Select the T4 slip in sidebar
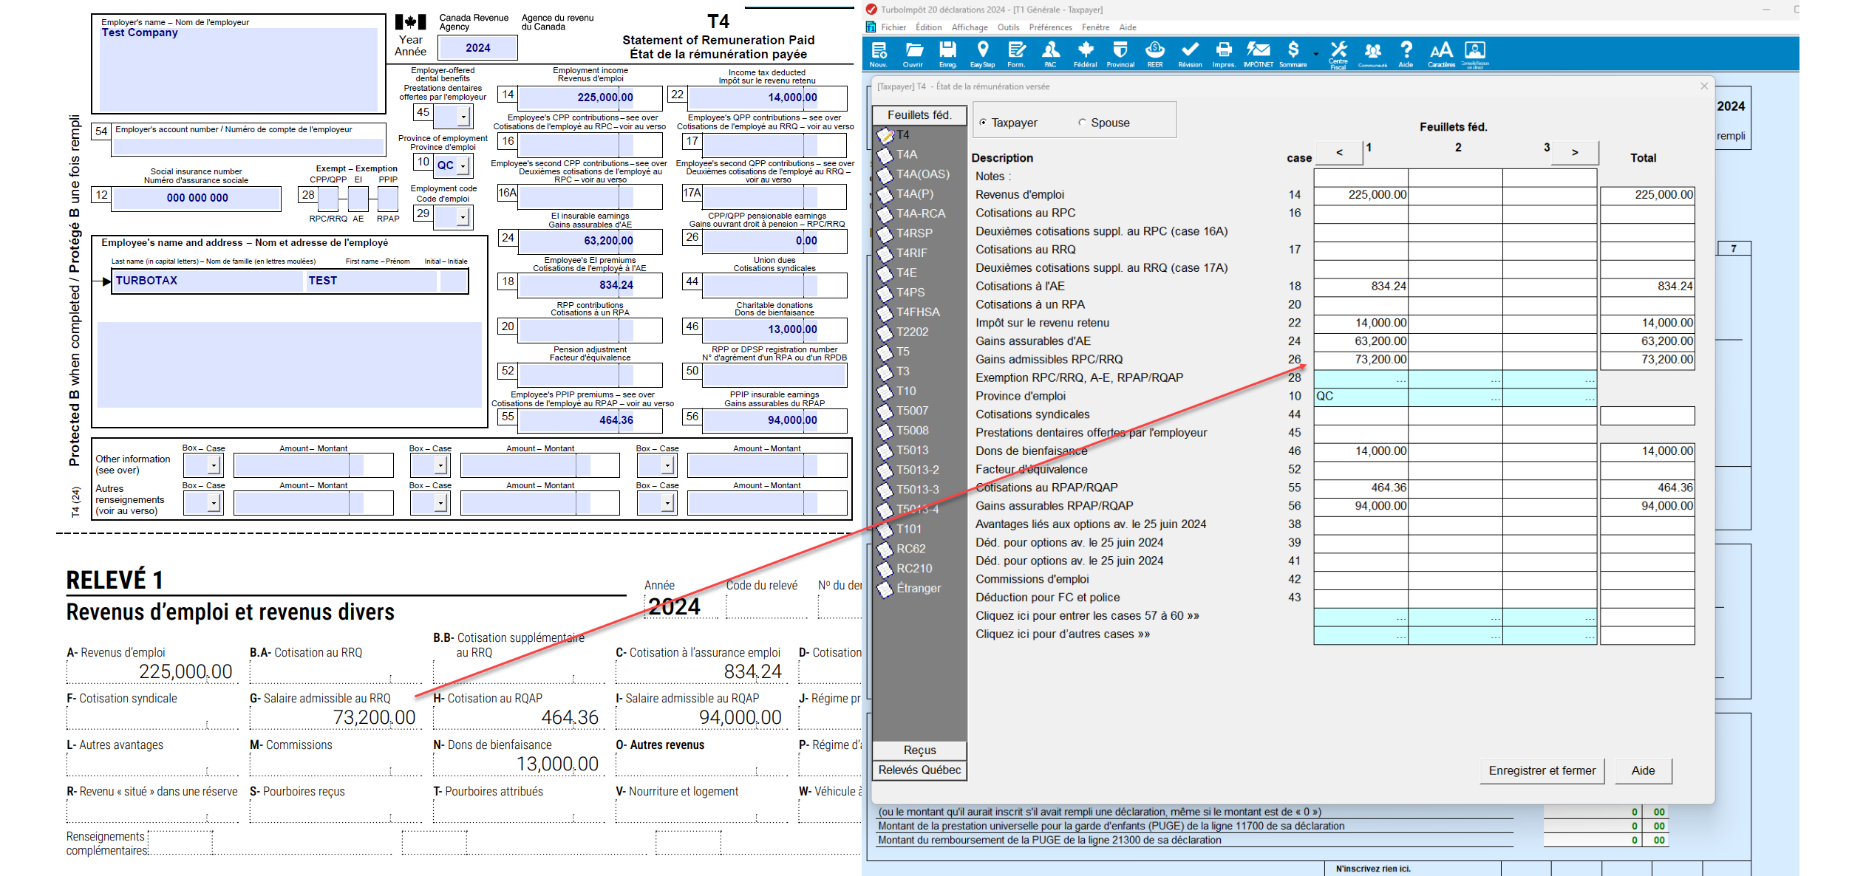This screenshot has height=876, width=1866. [x=903, y=134]
